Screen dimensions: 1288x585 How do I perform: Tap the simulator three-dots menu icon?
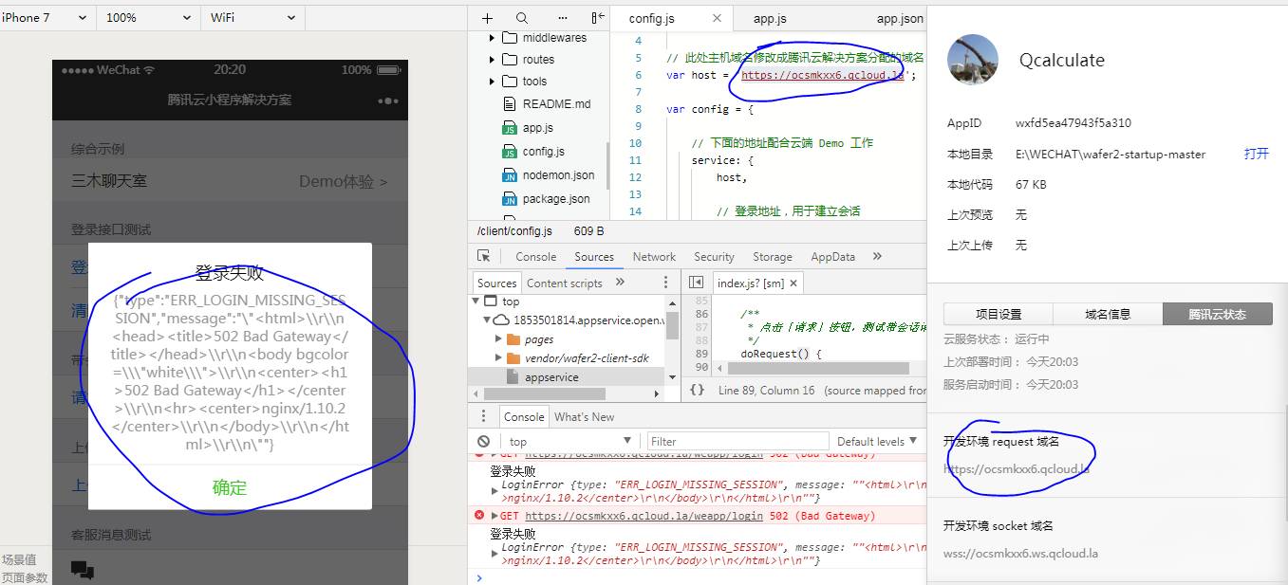tap(387, 101)
